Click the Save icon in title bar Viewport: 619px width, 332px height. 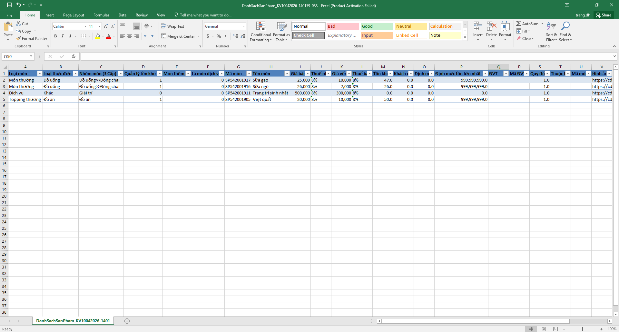tap(9, 5)
